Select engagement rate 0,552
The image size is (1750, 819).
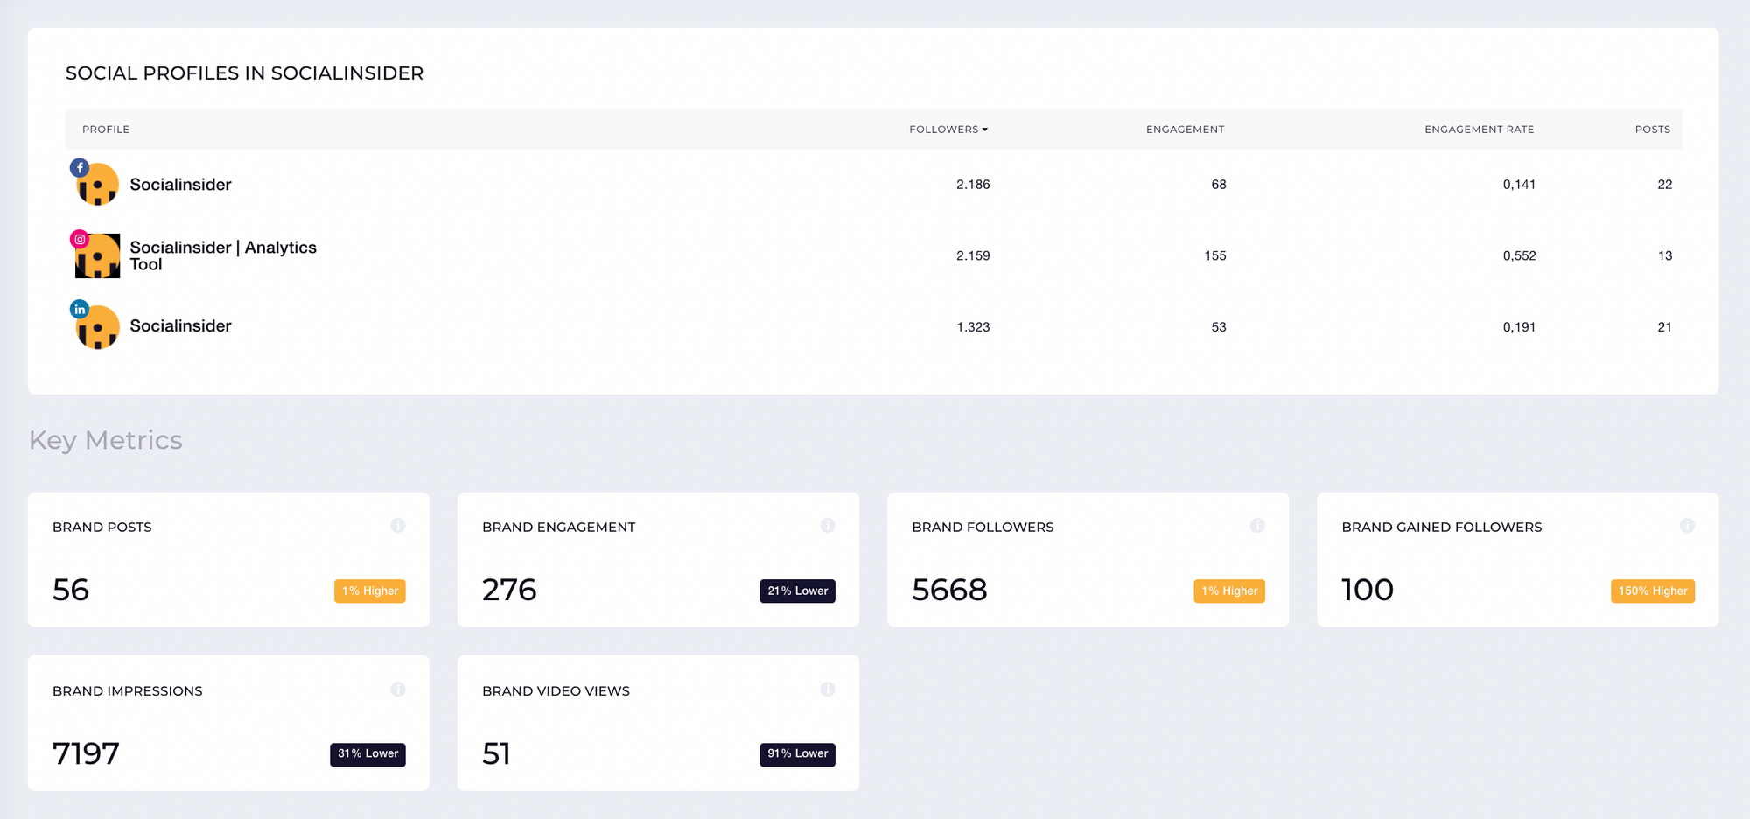tap(1519, 256)
